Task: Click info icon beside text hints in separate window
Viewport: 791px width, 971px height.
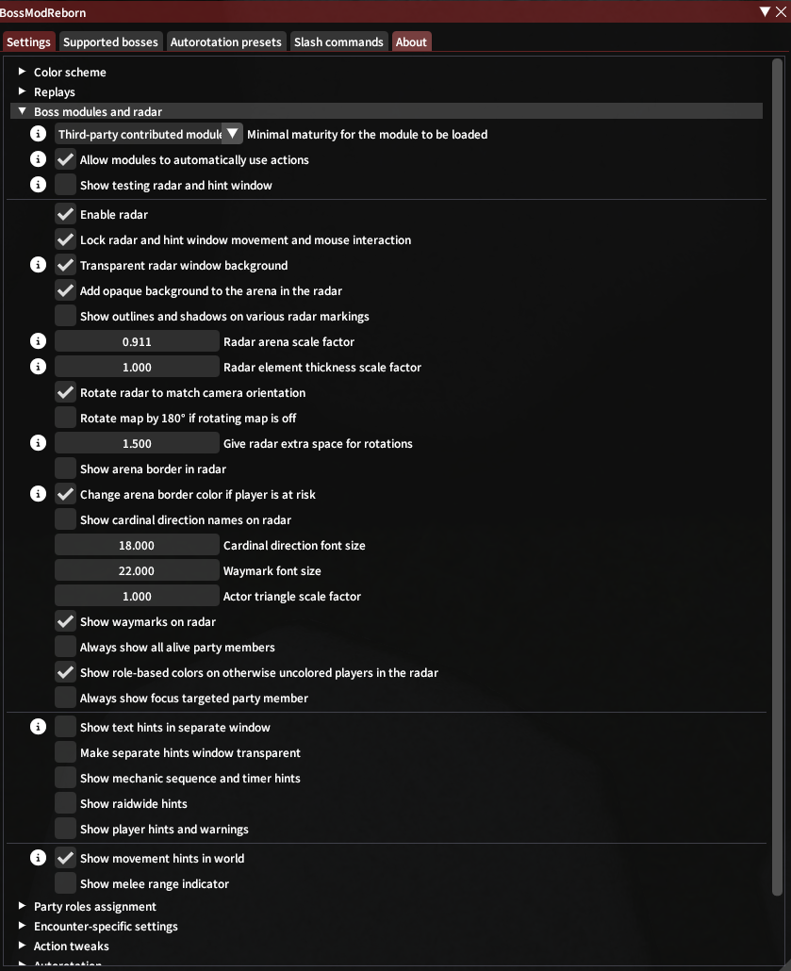Action: [39, 727]
